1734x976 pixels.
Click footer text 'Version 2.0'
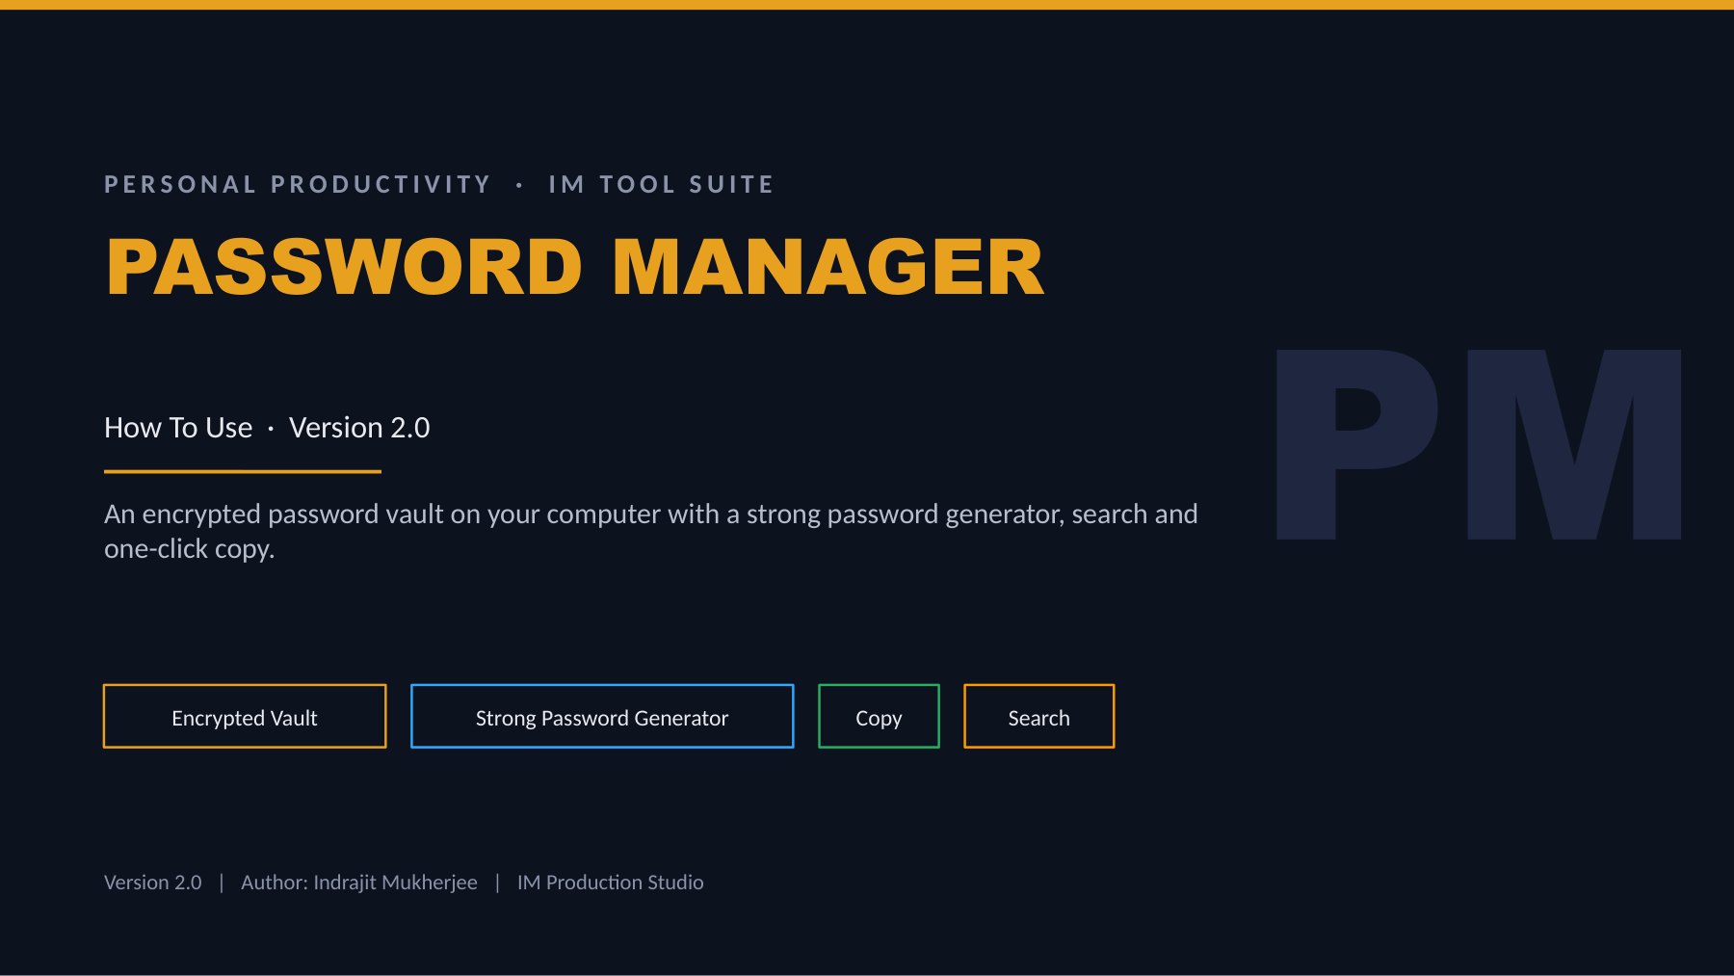[x=153, y=882]
